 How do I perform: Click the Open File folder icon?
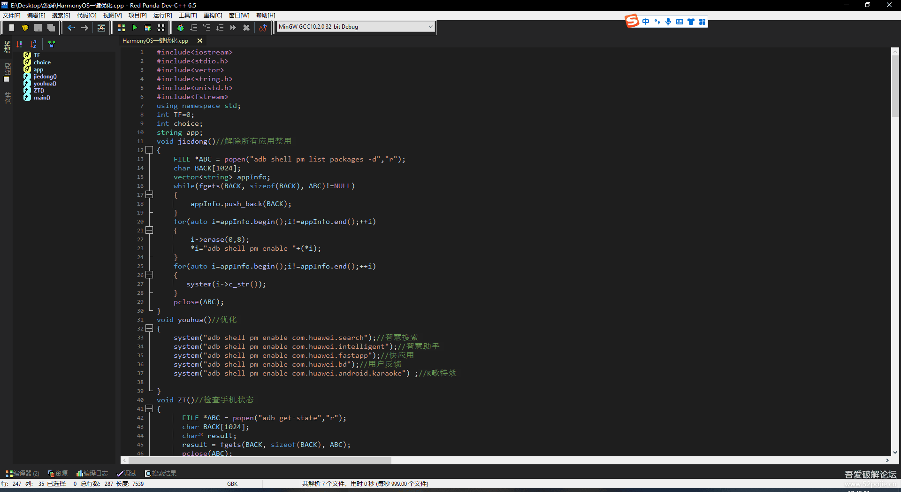click(x=25, y=28)
